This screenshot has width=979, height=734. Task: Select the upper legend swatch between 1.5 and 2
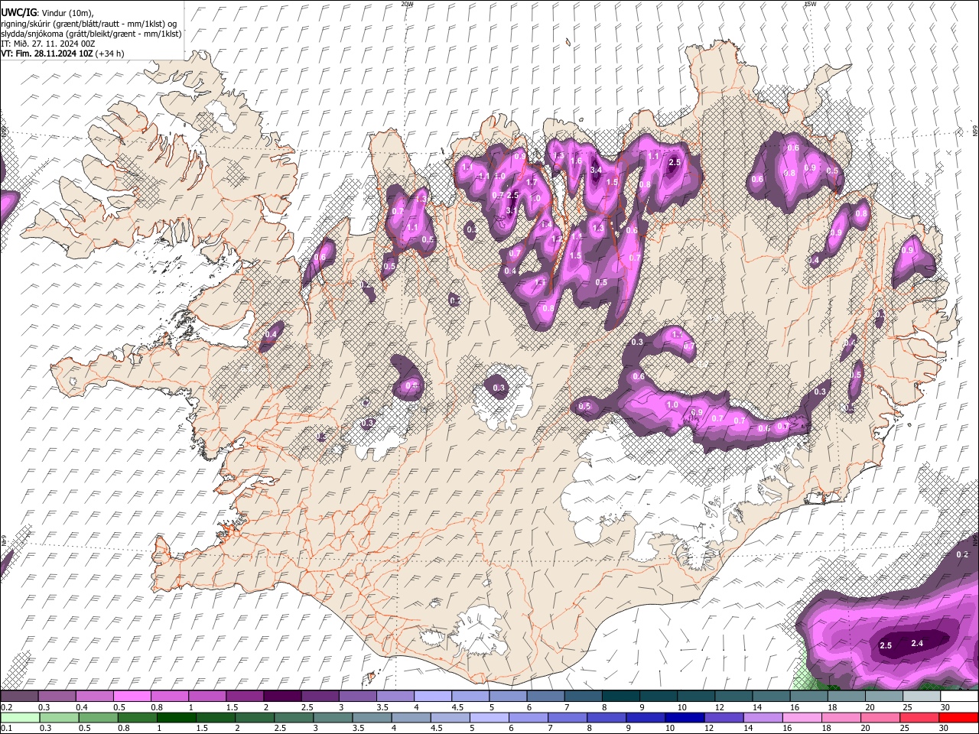pos(245,697)
